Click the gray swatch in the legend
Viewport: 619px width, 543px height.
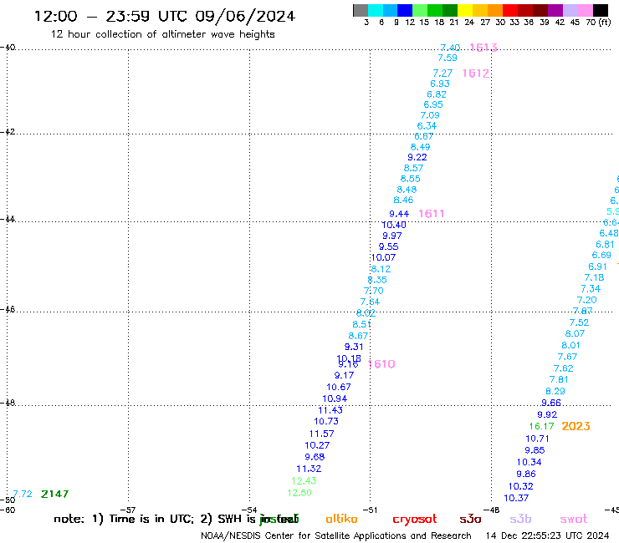361,10
